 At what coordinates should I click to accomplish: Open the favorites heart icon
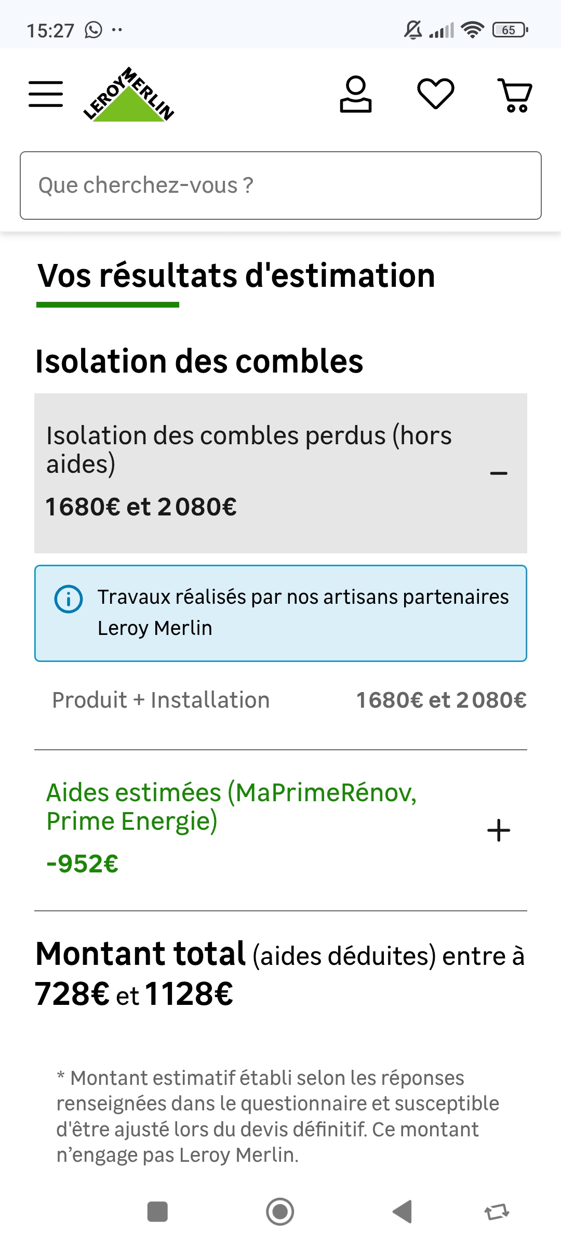click(x=436, y=94)
